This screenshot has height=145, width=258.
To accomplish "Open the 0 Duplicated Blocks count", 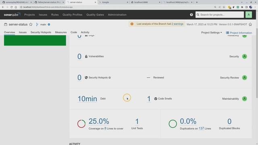I will click(229, 122).
